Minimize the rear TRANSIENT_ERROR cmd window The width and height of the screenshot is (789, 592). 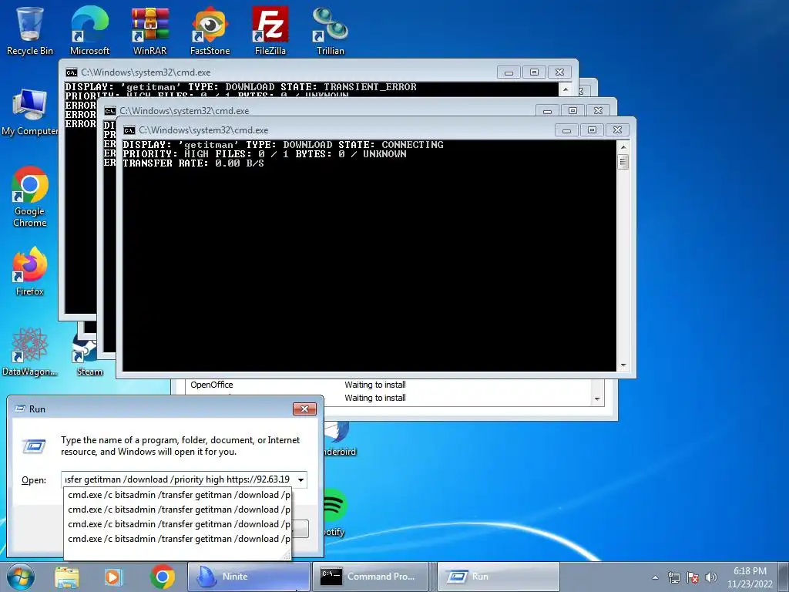[x=509, y=72]
